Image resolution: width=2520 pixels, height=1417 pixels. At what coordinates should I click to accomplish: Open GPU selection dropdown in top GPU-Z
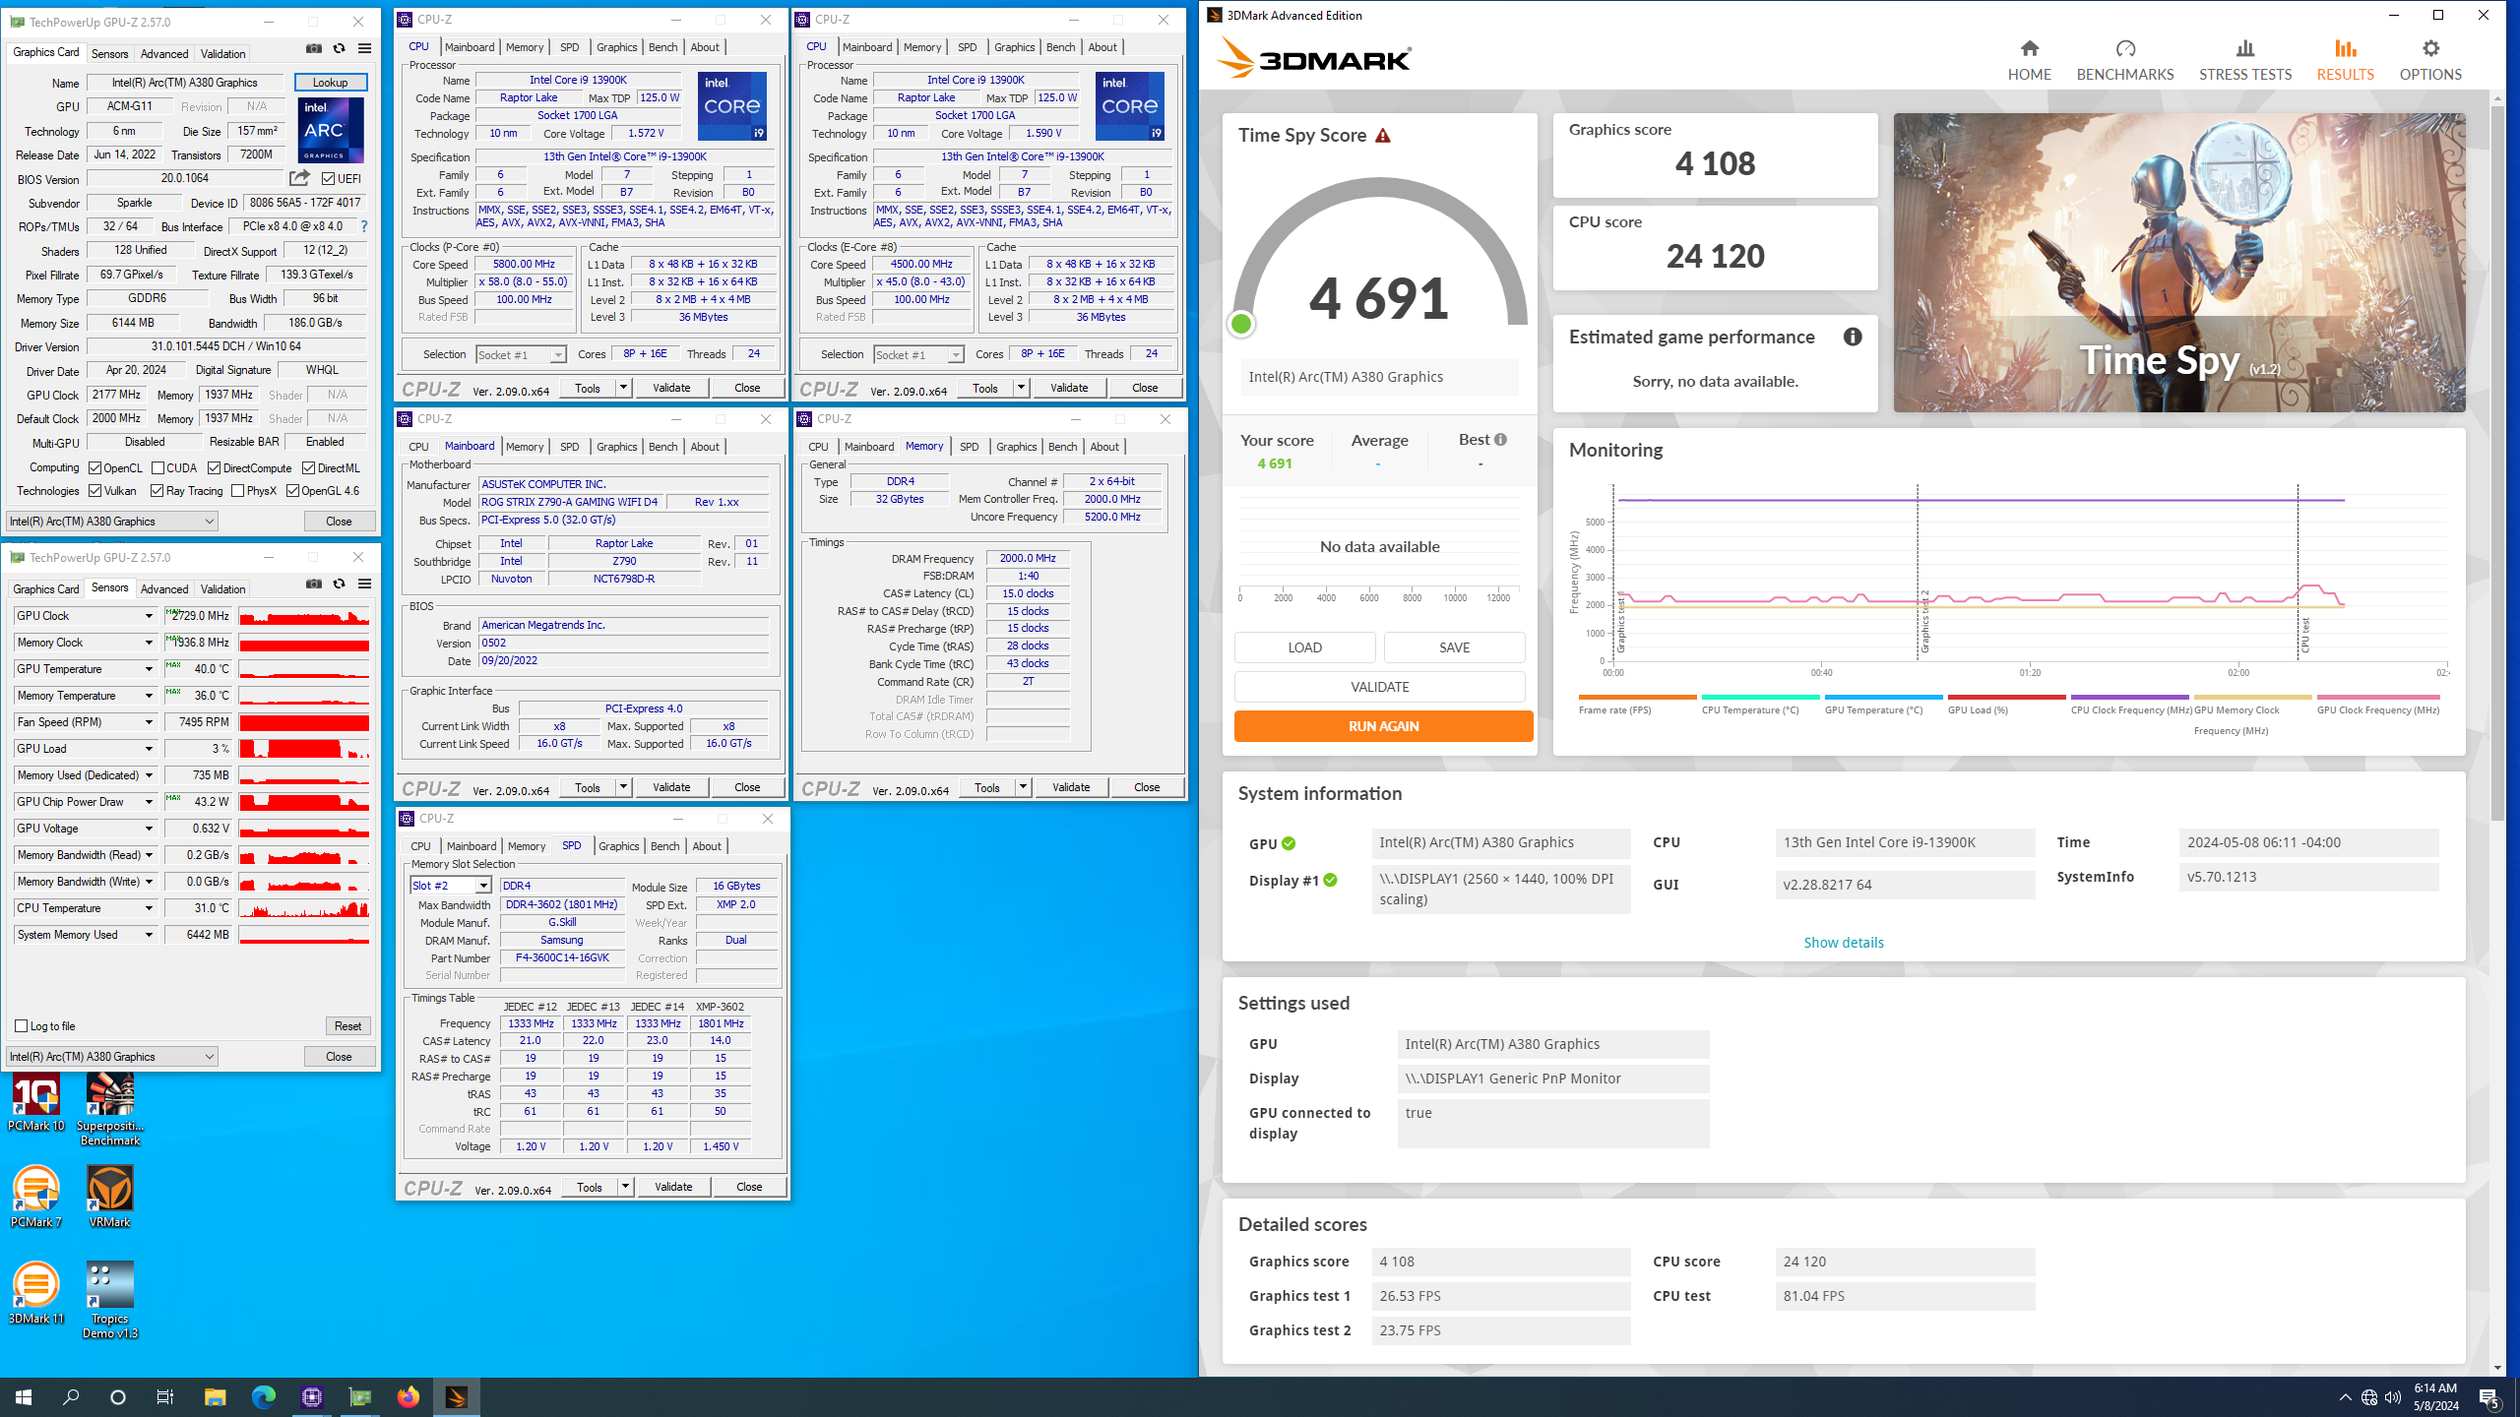(112, 522)
